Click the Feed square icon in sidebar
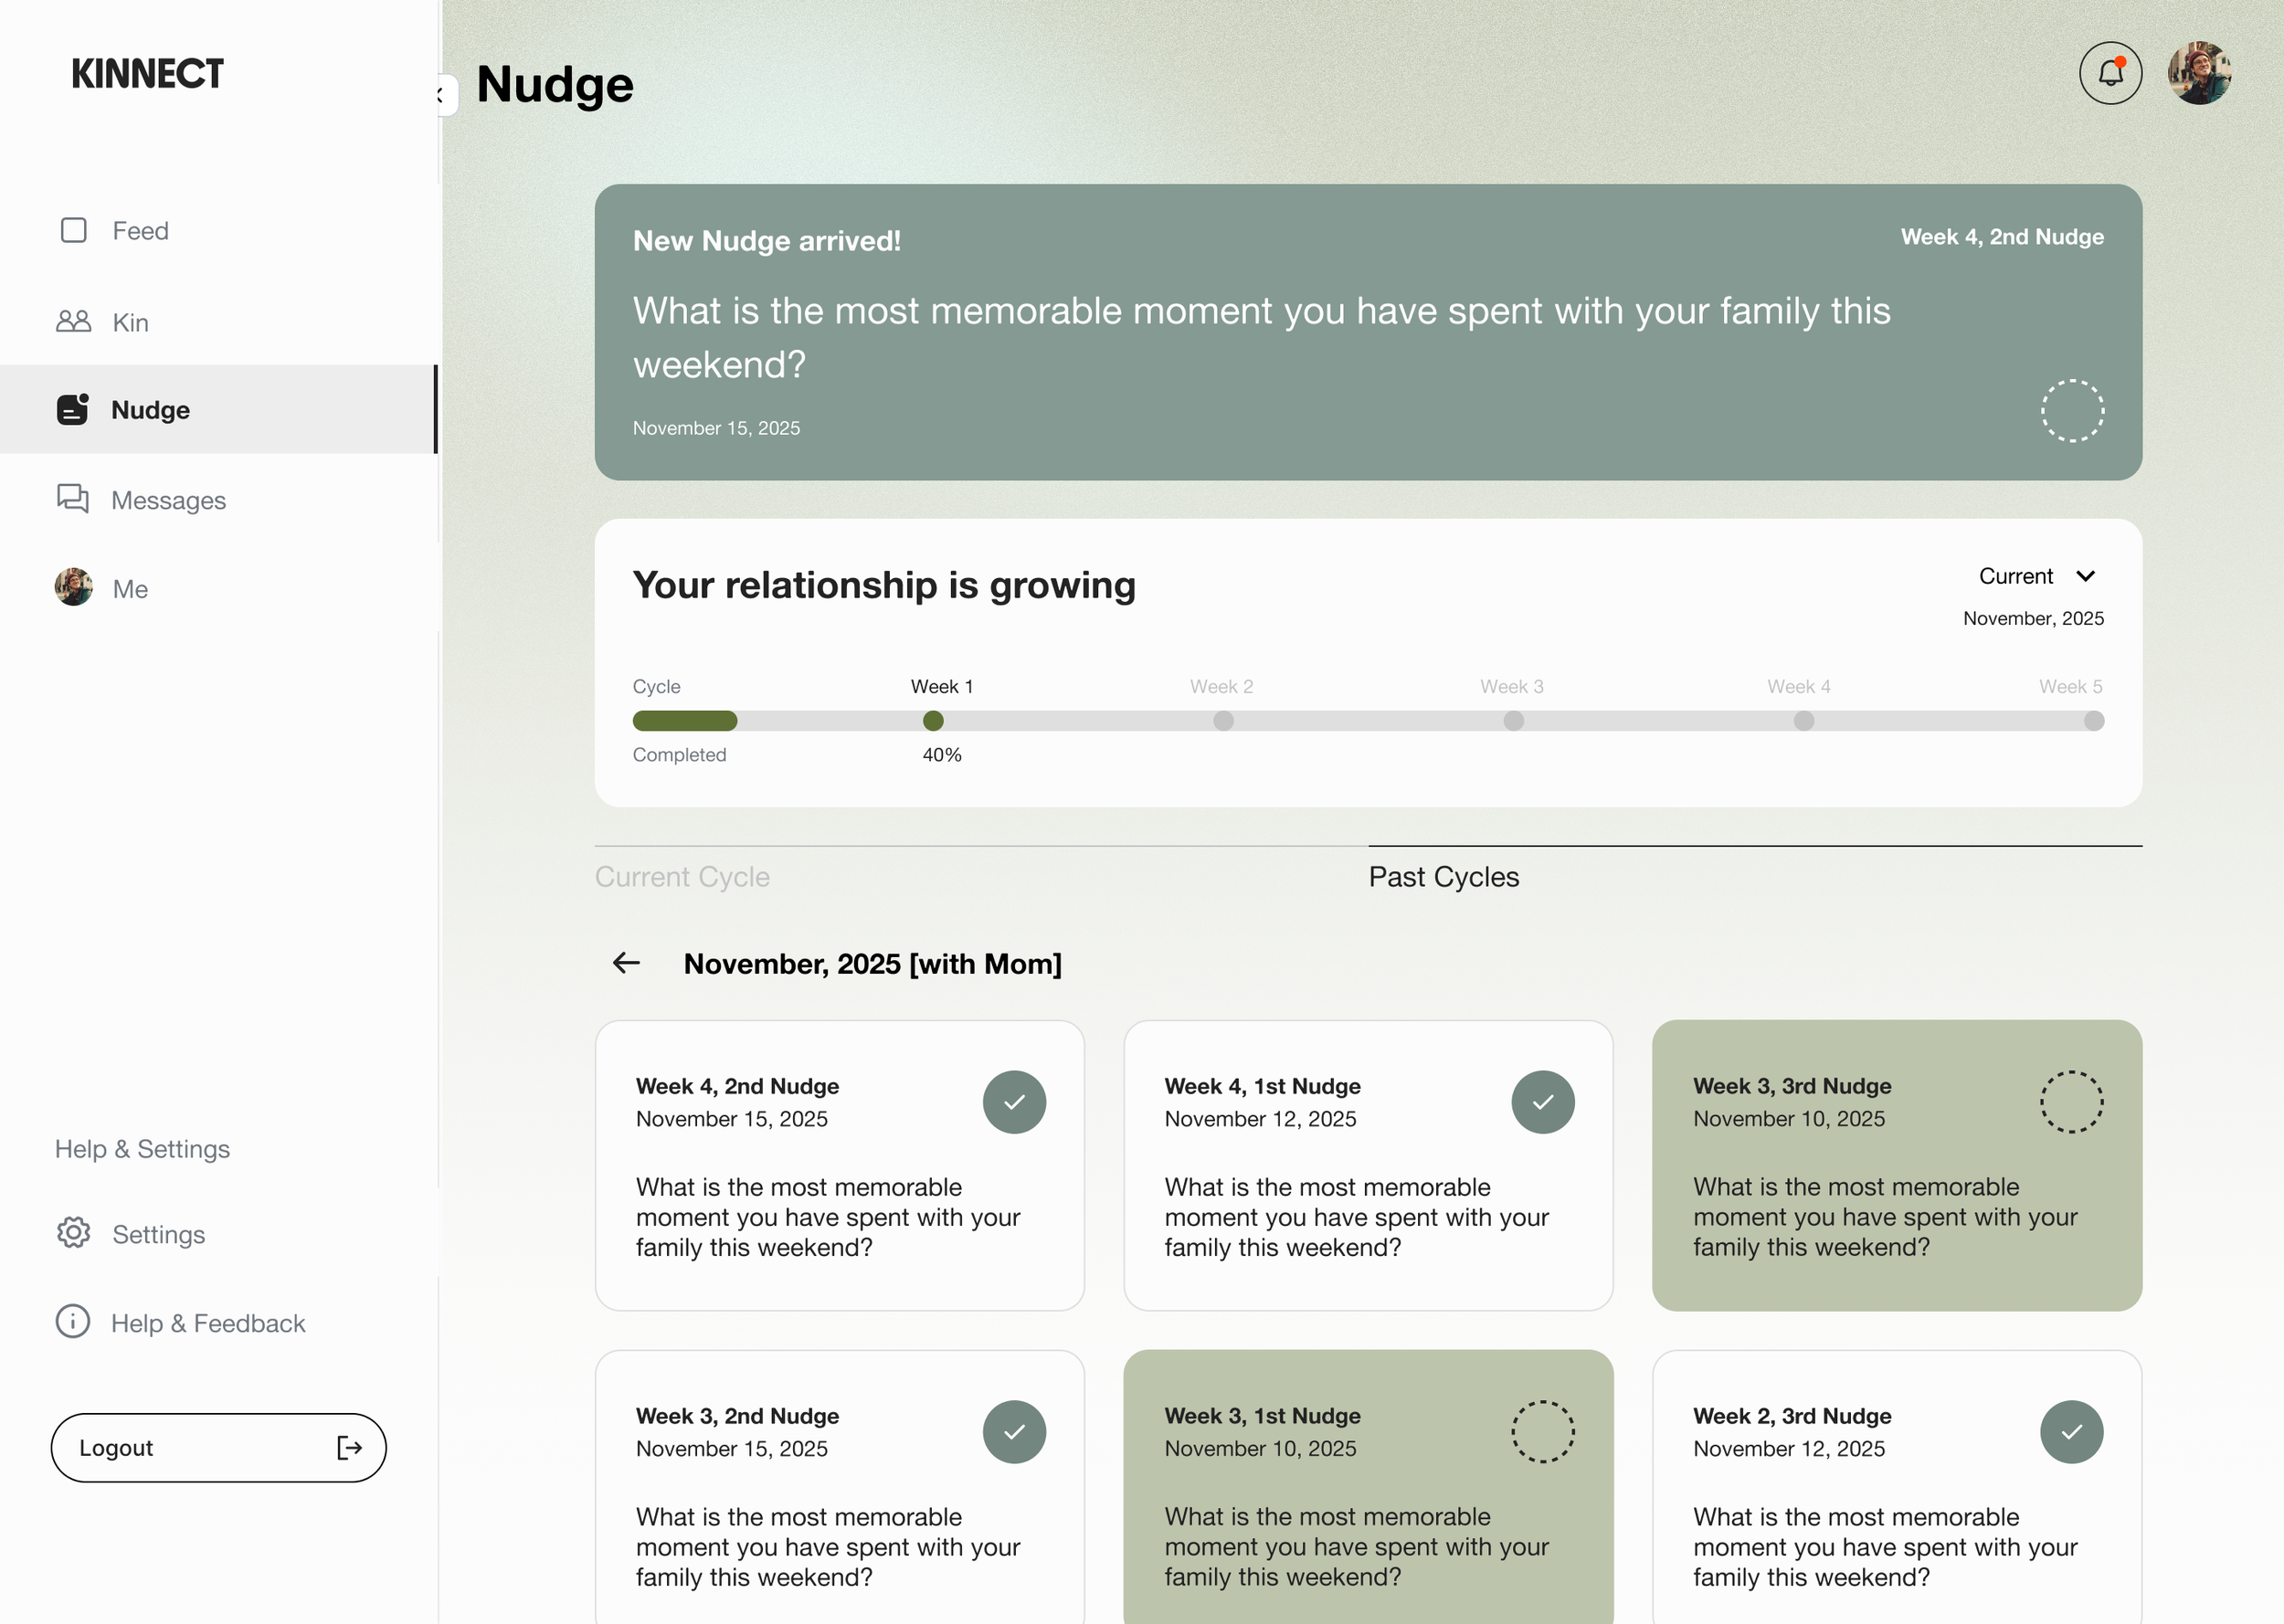The image size is (2284, 1624). coord(74,231)
